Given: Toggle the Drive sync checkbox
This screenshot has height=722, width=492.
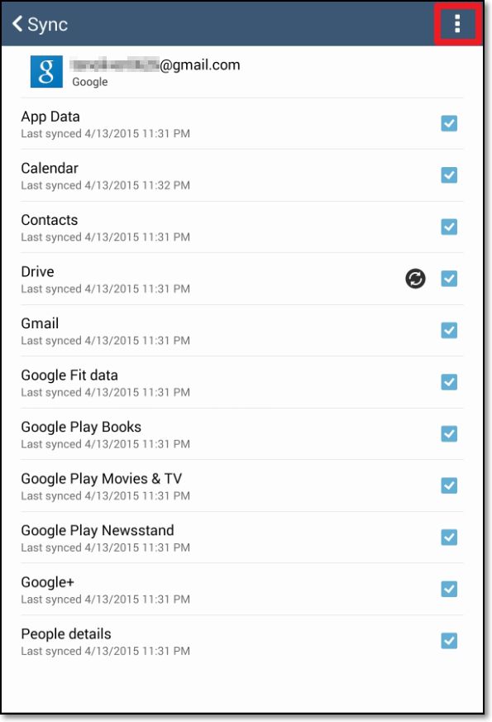Looking at the screenshot, I should pos(449,279).
